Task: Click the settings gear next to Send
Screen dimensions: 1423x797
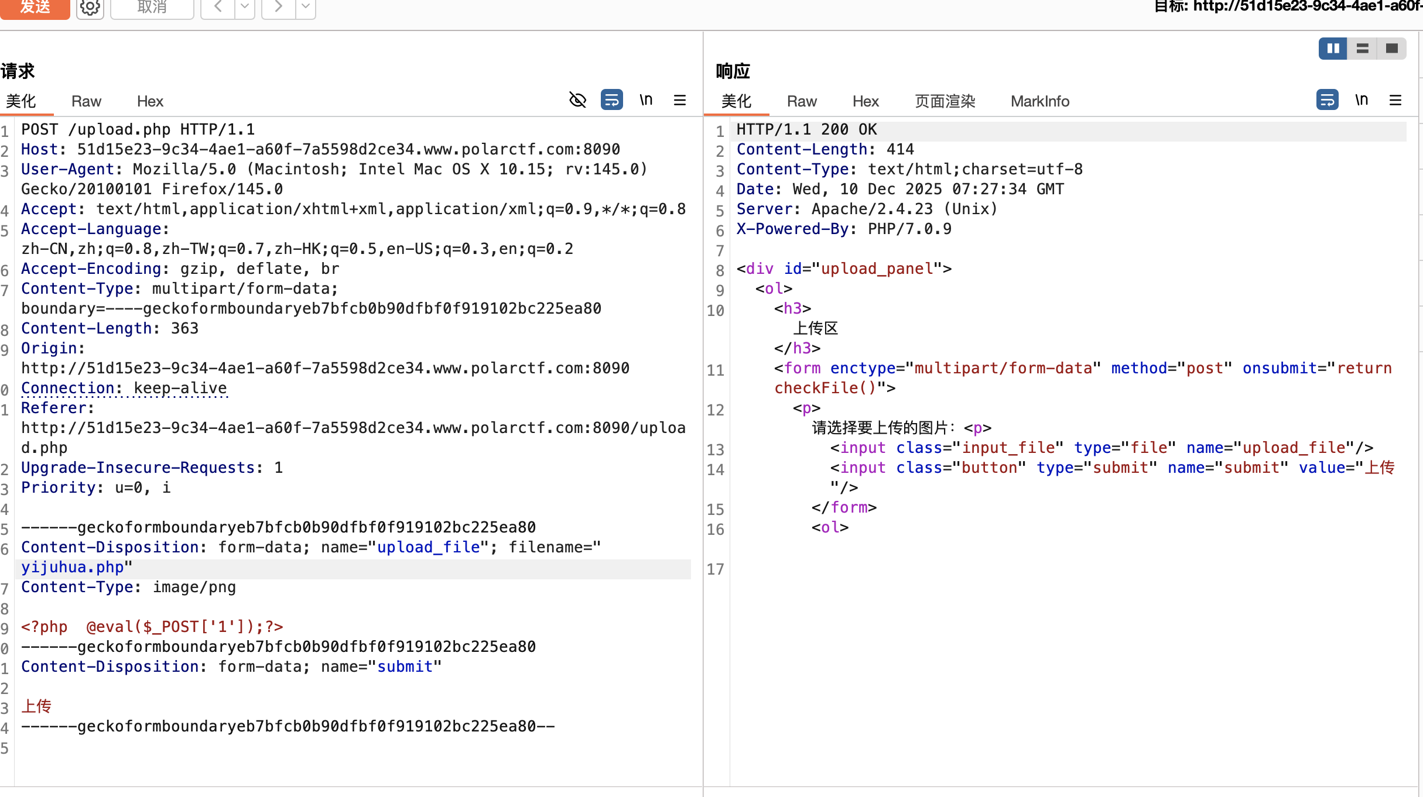Action: click(90, 8)
